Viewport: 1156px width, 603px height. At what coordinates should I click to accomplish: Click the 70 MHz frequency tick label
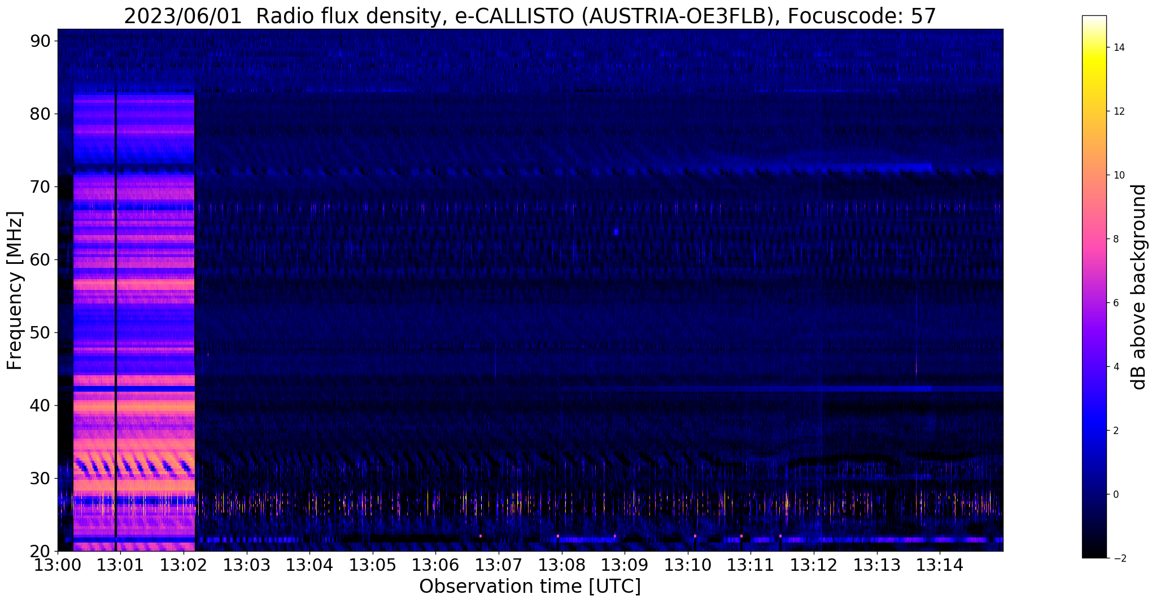40,187
